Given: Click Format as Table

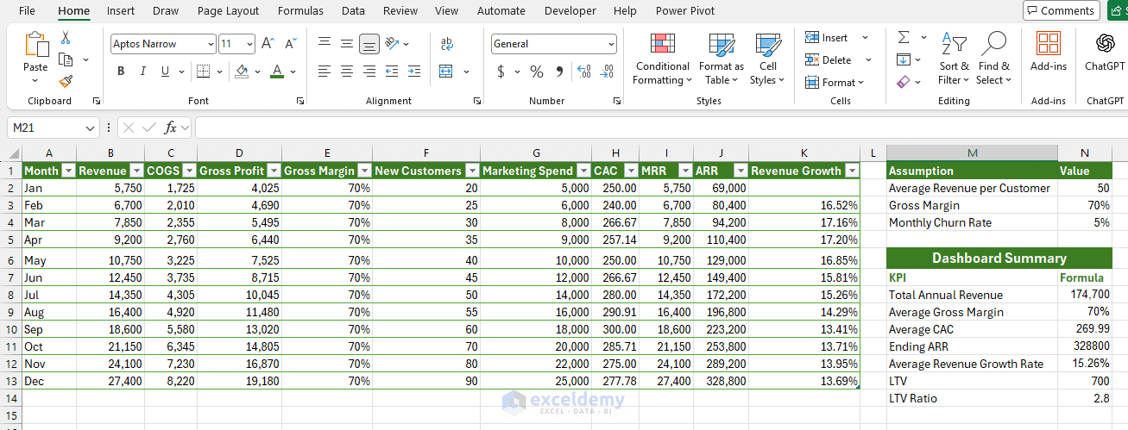Looking at the screenshot, I should tap(721, 59).
